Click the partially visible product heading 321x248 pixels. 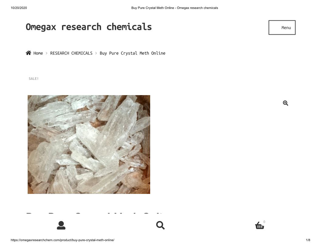tap(94, 213)
